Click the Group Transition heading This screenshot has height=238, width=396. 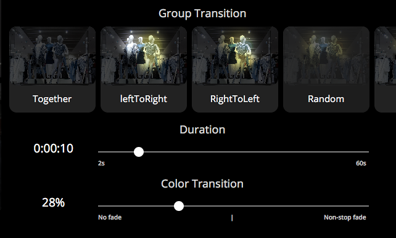(x=202, y=14)
